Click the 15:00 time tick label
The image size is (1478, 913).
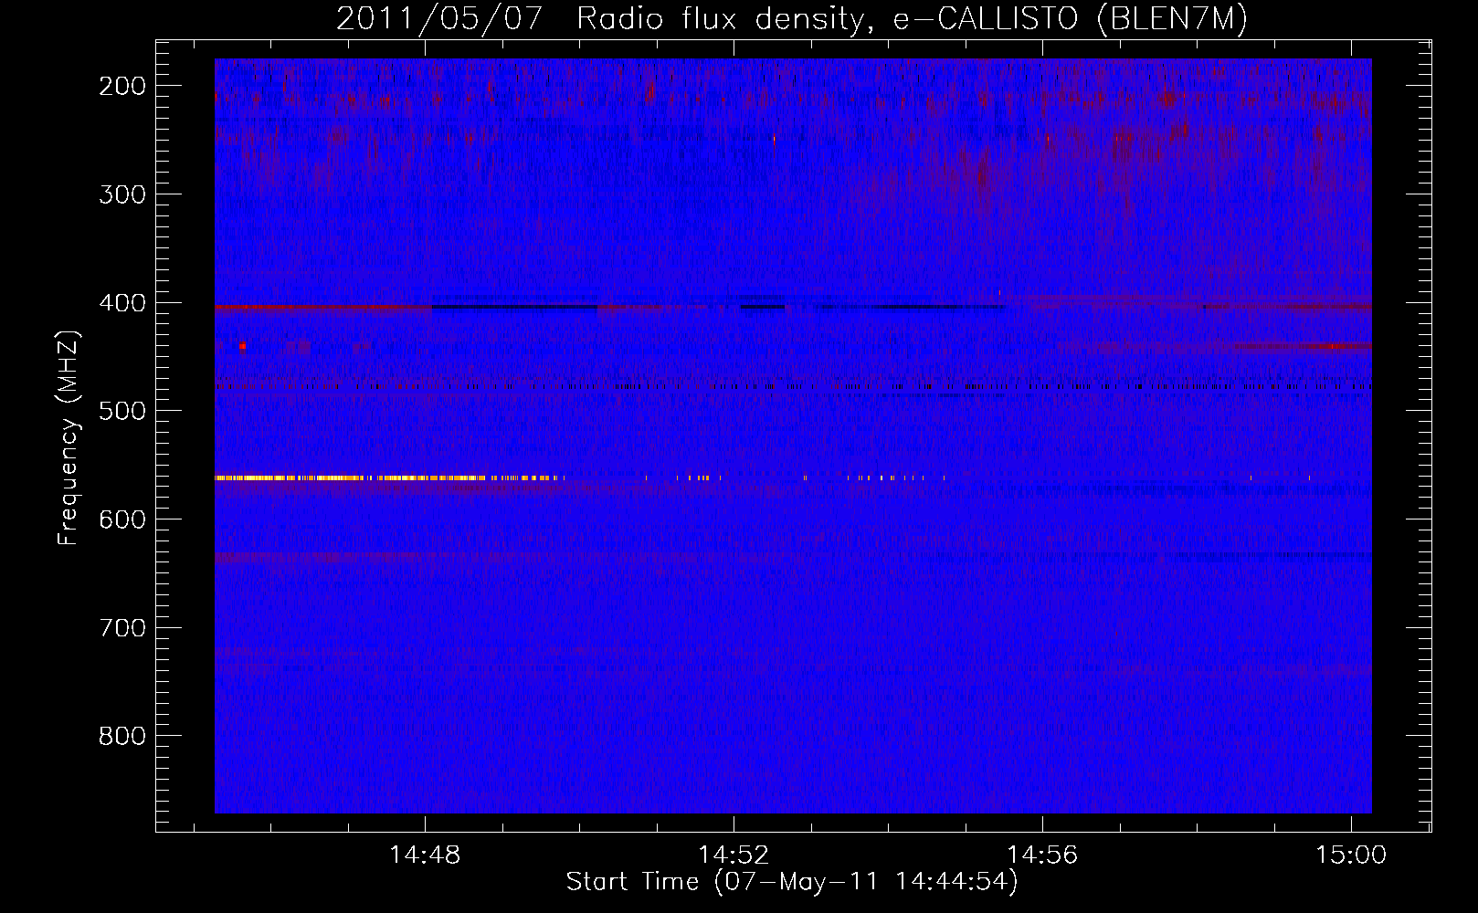point(1351,855)
